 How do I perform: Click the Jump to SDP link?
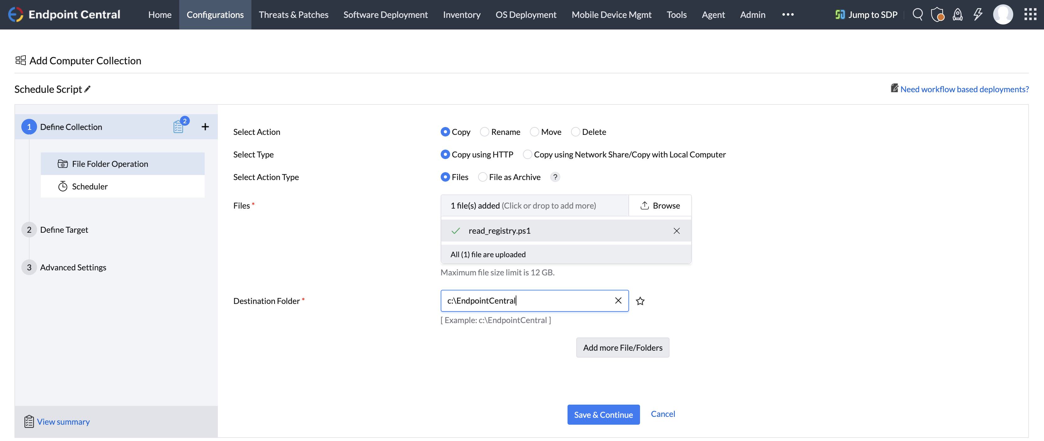click(873, 14)
